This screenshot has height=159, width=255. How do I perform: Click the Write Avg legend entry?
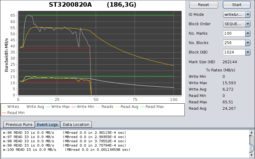point(35,107)
